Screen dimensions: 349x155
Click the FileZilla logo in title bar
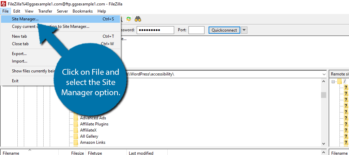[3, 3]
